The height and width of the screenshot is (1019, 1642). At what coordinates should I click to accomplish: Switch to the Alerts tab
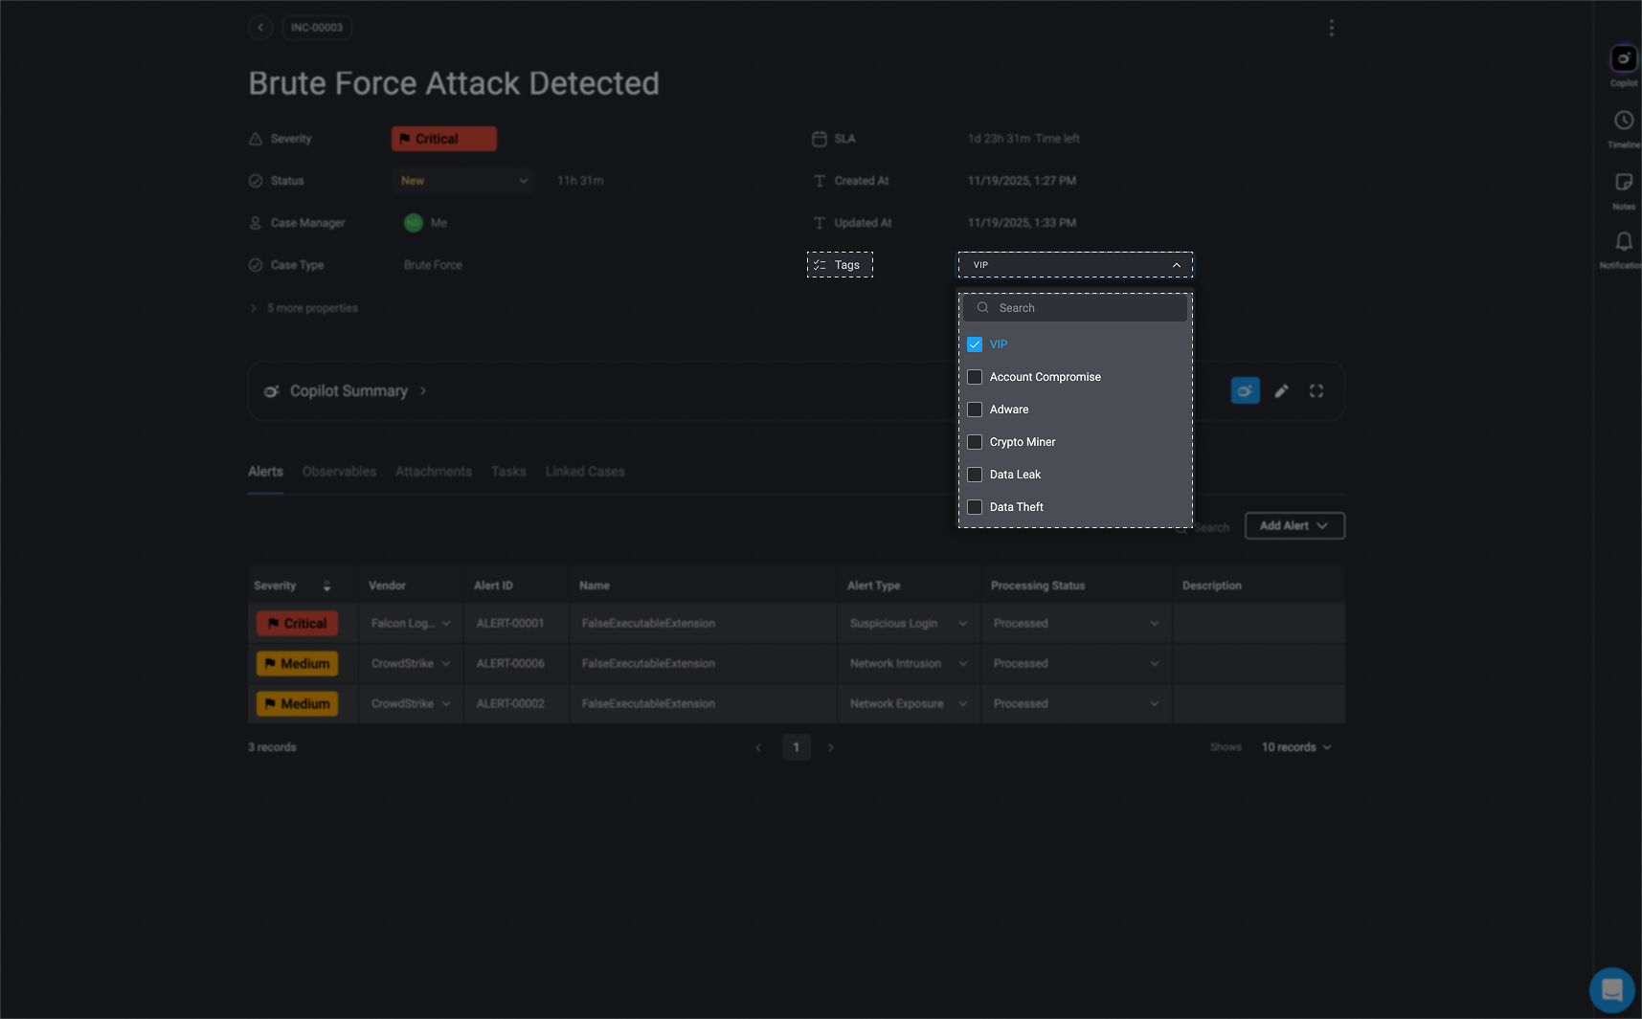pos(265,472)
